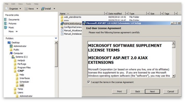Open the Tags column filter dropdown
The width and height of the screenshot is (185, 102).
click(176, 14)
